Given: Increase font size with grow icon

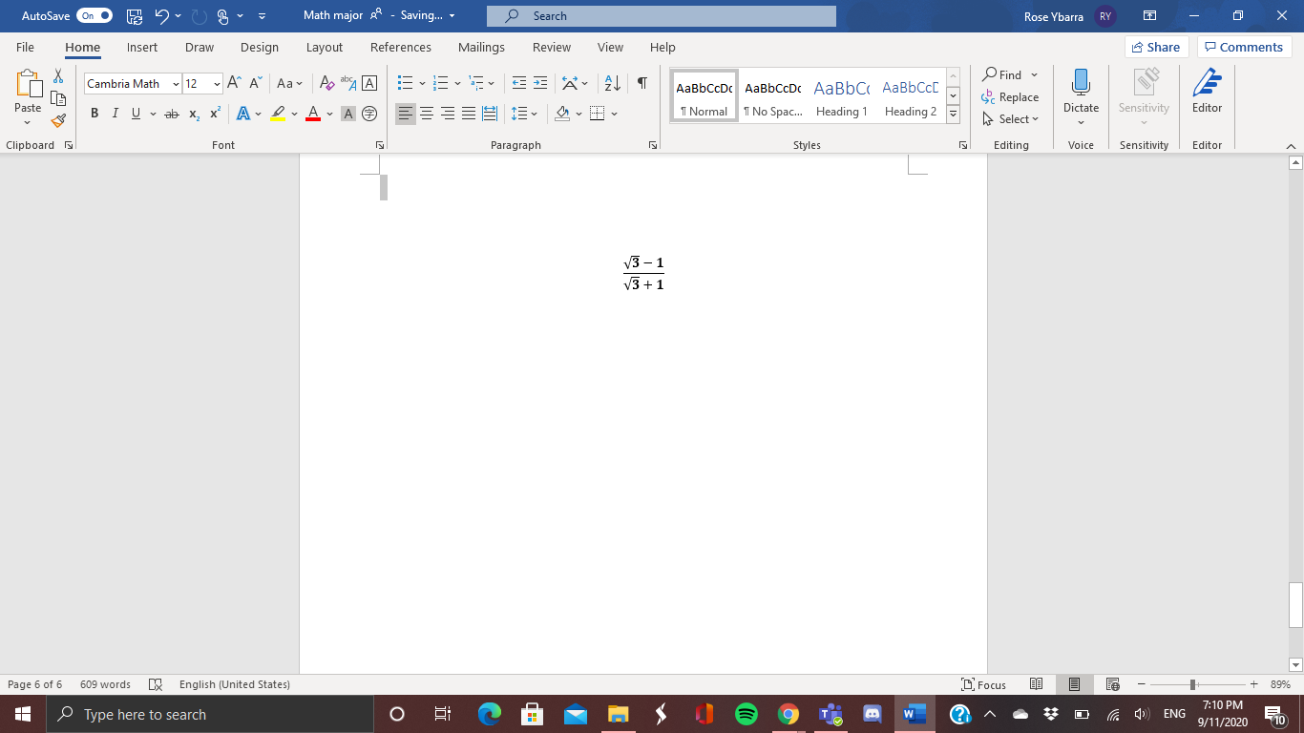Looking at the screenshot, I should tap(235, 83).
